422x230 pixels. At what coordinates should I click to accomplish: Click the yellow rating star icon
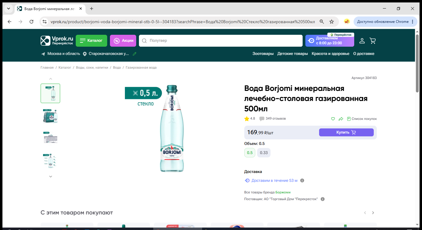point(247,119)
